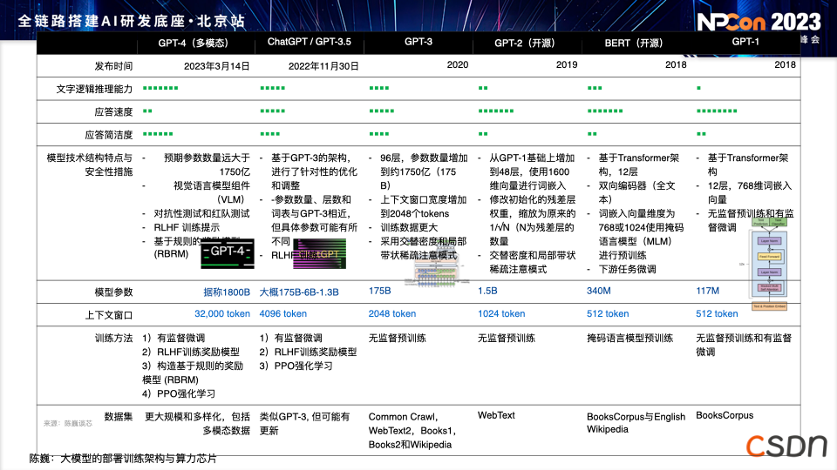Click the 340M parameter value for BERT
The height and width of the screenshot is (470, 837).
(x=599, y=292)
